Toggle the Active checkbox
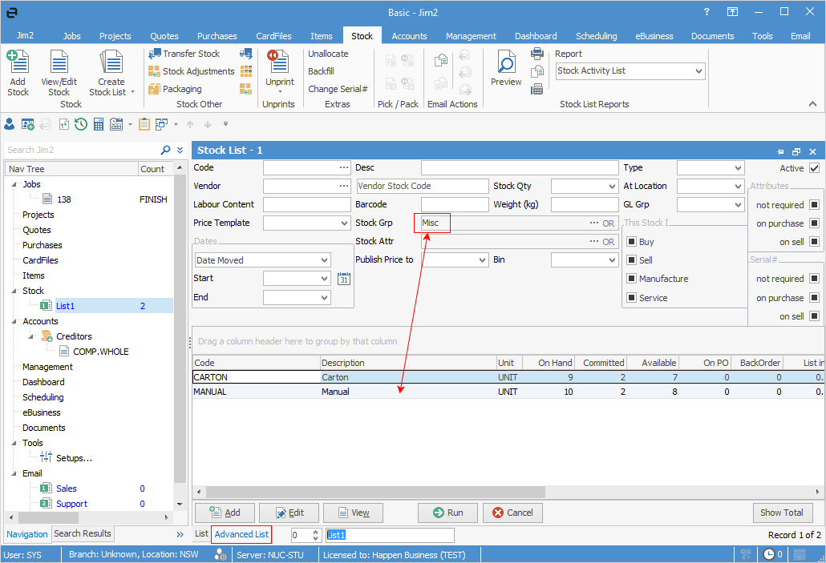The image size is (826, 563). [815, 168]
